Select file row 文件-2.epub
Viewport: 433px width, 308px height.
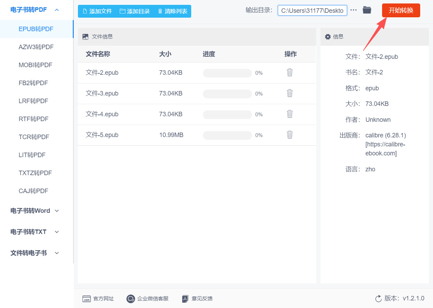click(197, 73)
